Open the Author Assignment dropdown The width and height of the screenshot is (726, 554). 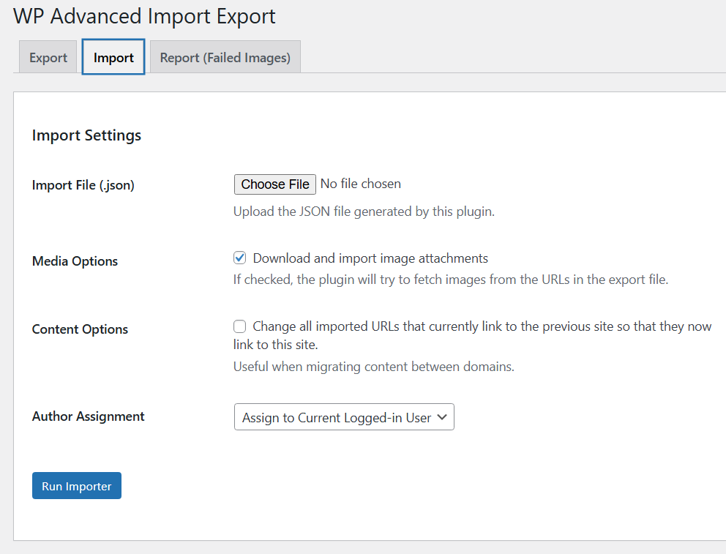tap(344, 417)
